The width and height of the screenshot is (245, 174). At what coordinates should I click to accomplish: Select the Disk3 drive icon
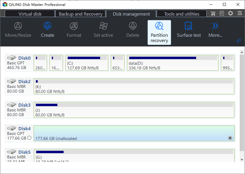(x=11, y=105)
